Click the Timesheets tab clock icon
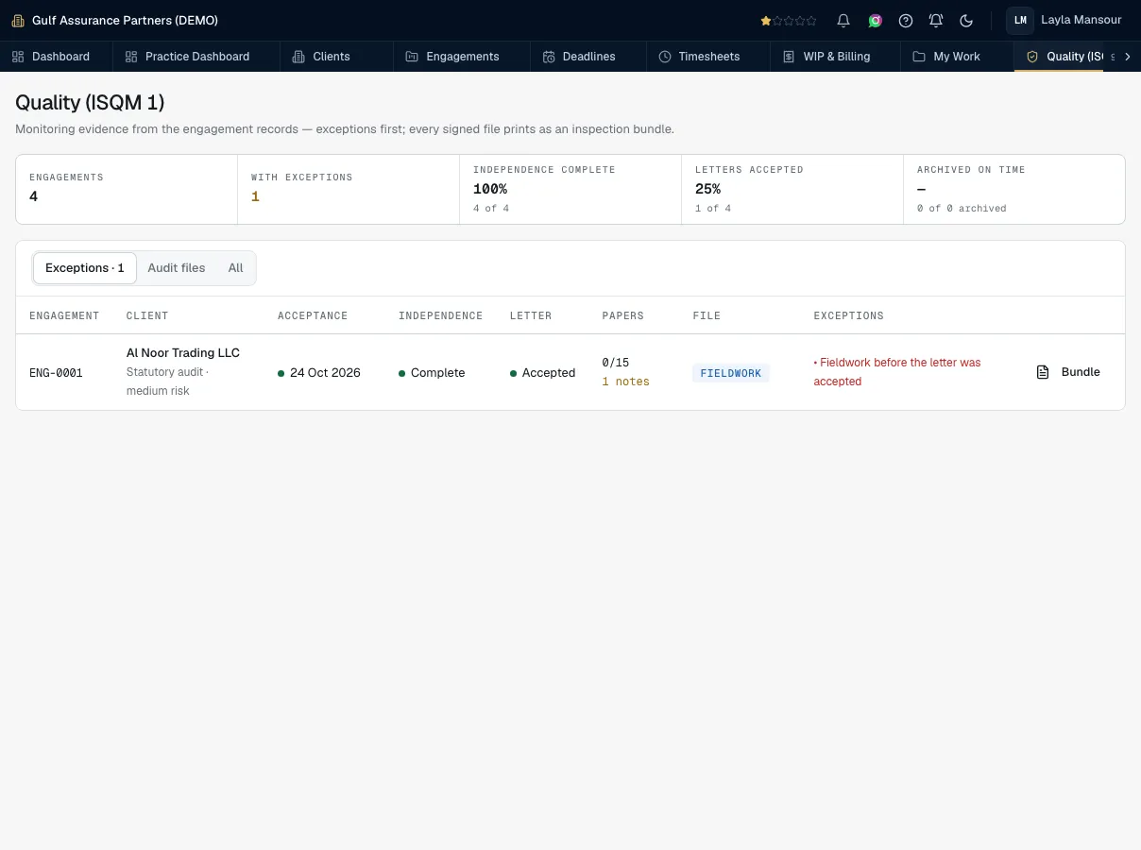Screen dimensions: 1141x850 [665, 57]
